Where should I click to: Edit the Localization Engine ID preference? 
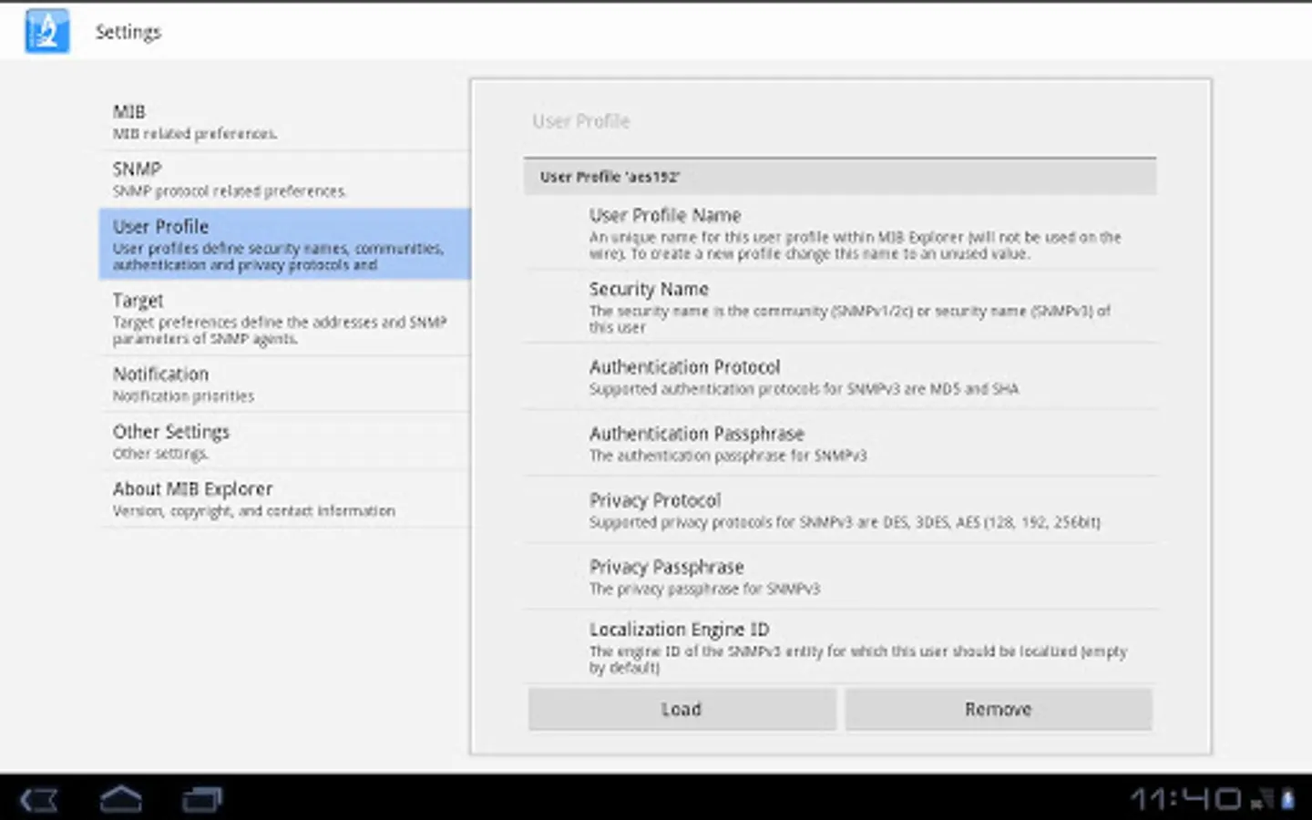840,647
